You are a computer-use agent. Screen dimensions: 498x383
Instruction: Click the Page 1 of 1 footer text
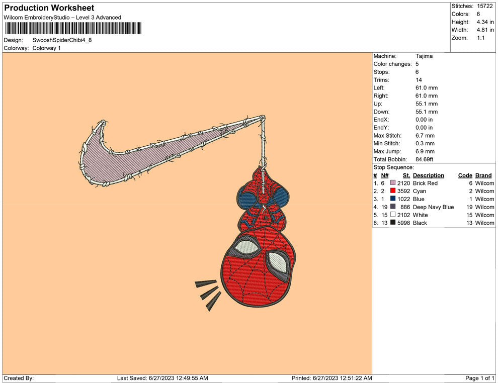tap(480, 378)
